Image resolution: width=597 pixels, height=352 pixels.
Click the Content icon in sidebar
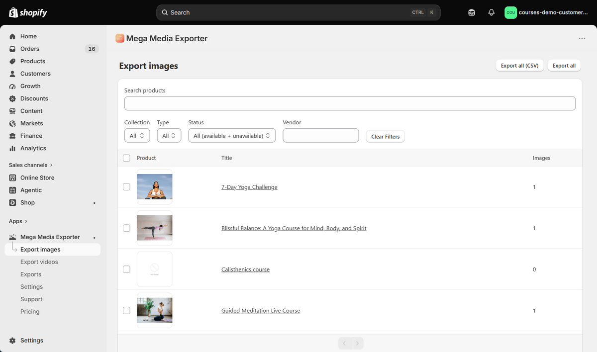coord(13,111)
